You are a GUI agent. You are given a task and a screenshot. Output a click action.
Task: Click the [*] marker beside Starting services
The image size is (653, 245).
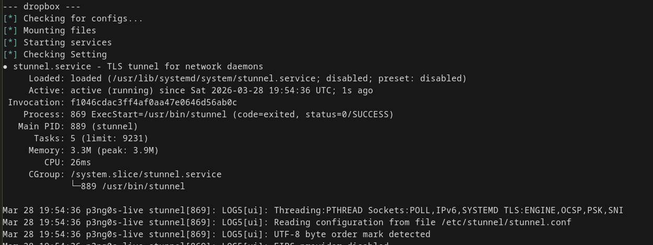pos(10,43)
